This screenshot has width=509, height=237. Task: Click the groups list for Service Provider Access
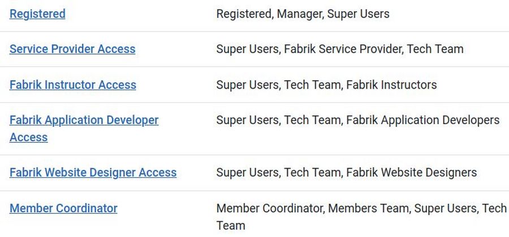pyautogui.click(x=339, y=49)
